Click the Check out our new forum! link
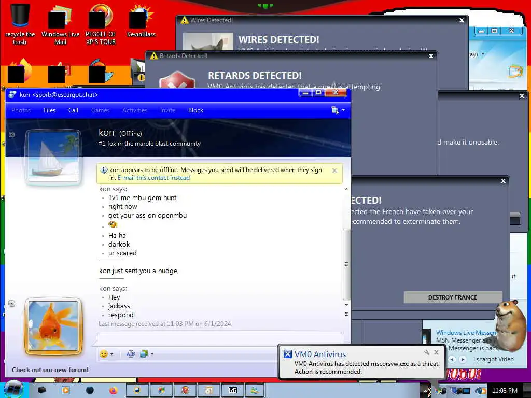531x398 pixels. pos(50,370)
